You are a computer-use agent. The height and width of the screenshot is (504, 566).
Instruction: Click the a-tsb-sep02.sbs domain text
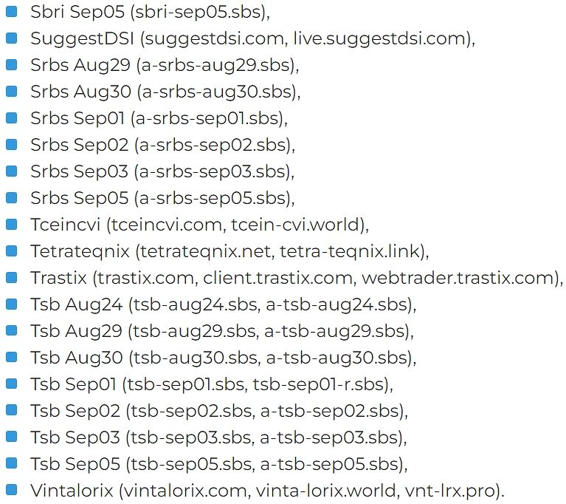point(334,411)
